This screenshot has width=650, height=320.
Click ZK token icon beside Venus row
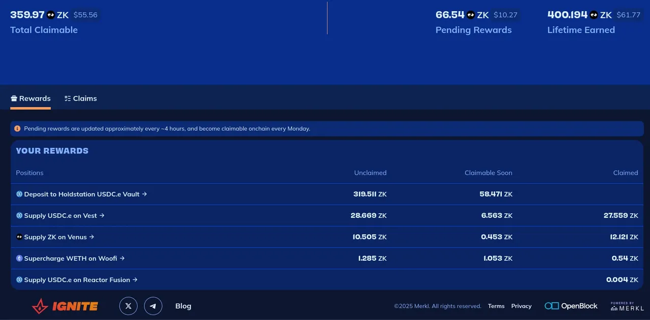click(x=19, y=237)
